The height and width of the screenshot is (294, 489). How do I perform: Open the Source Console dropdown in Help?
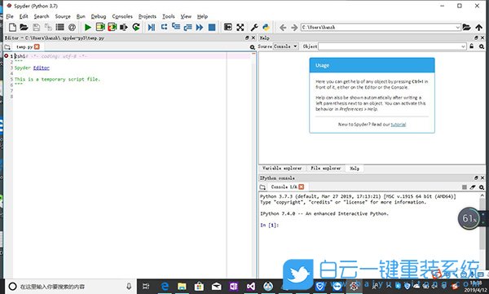(286, 46)
